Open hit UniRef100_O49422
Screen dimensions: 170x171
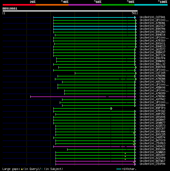(x=152, y=146)
